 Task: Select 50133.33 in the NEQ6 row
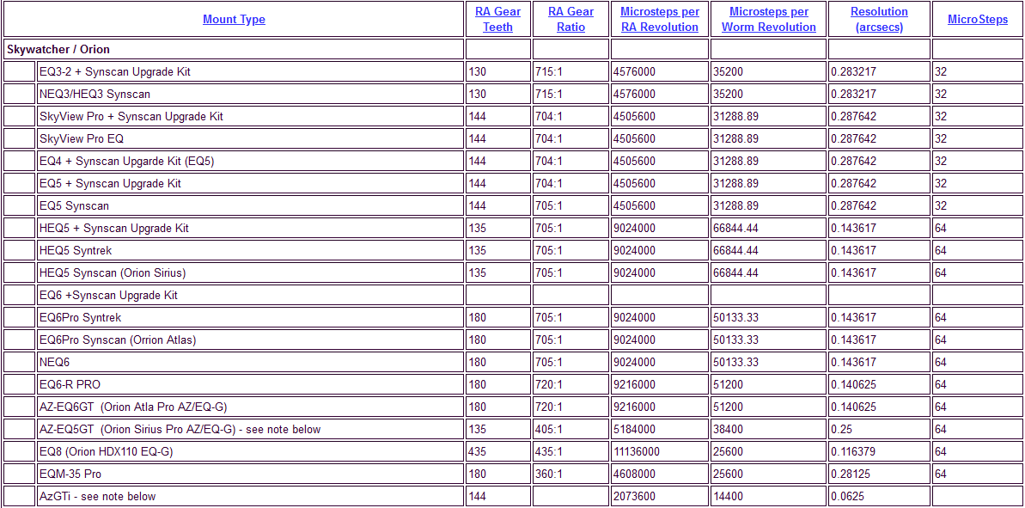click(x=736, y=362)
